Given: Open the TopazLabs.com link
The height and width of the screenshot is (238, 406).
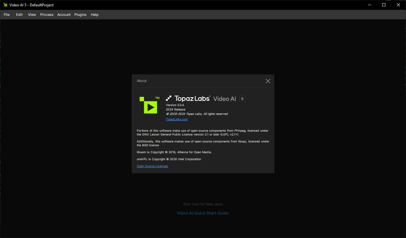Looking at the screenshot, I should [177, 119].
